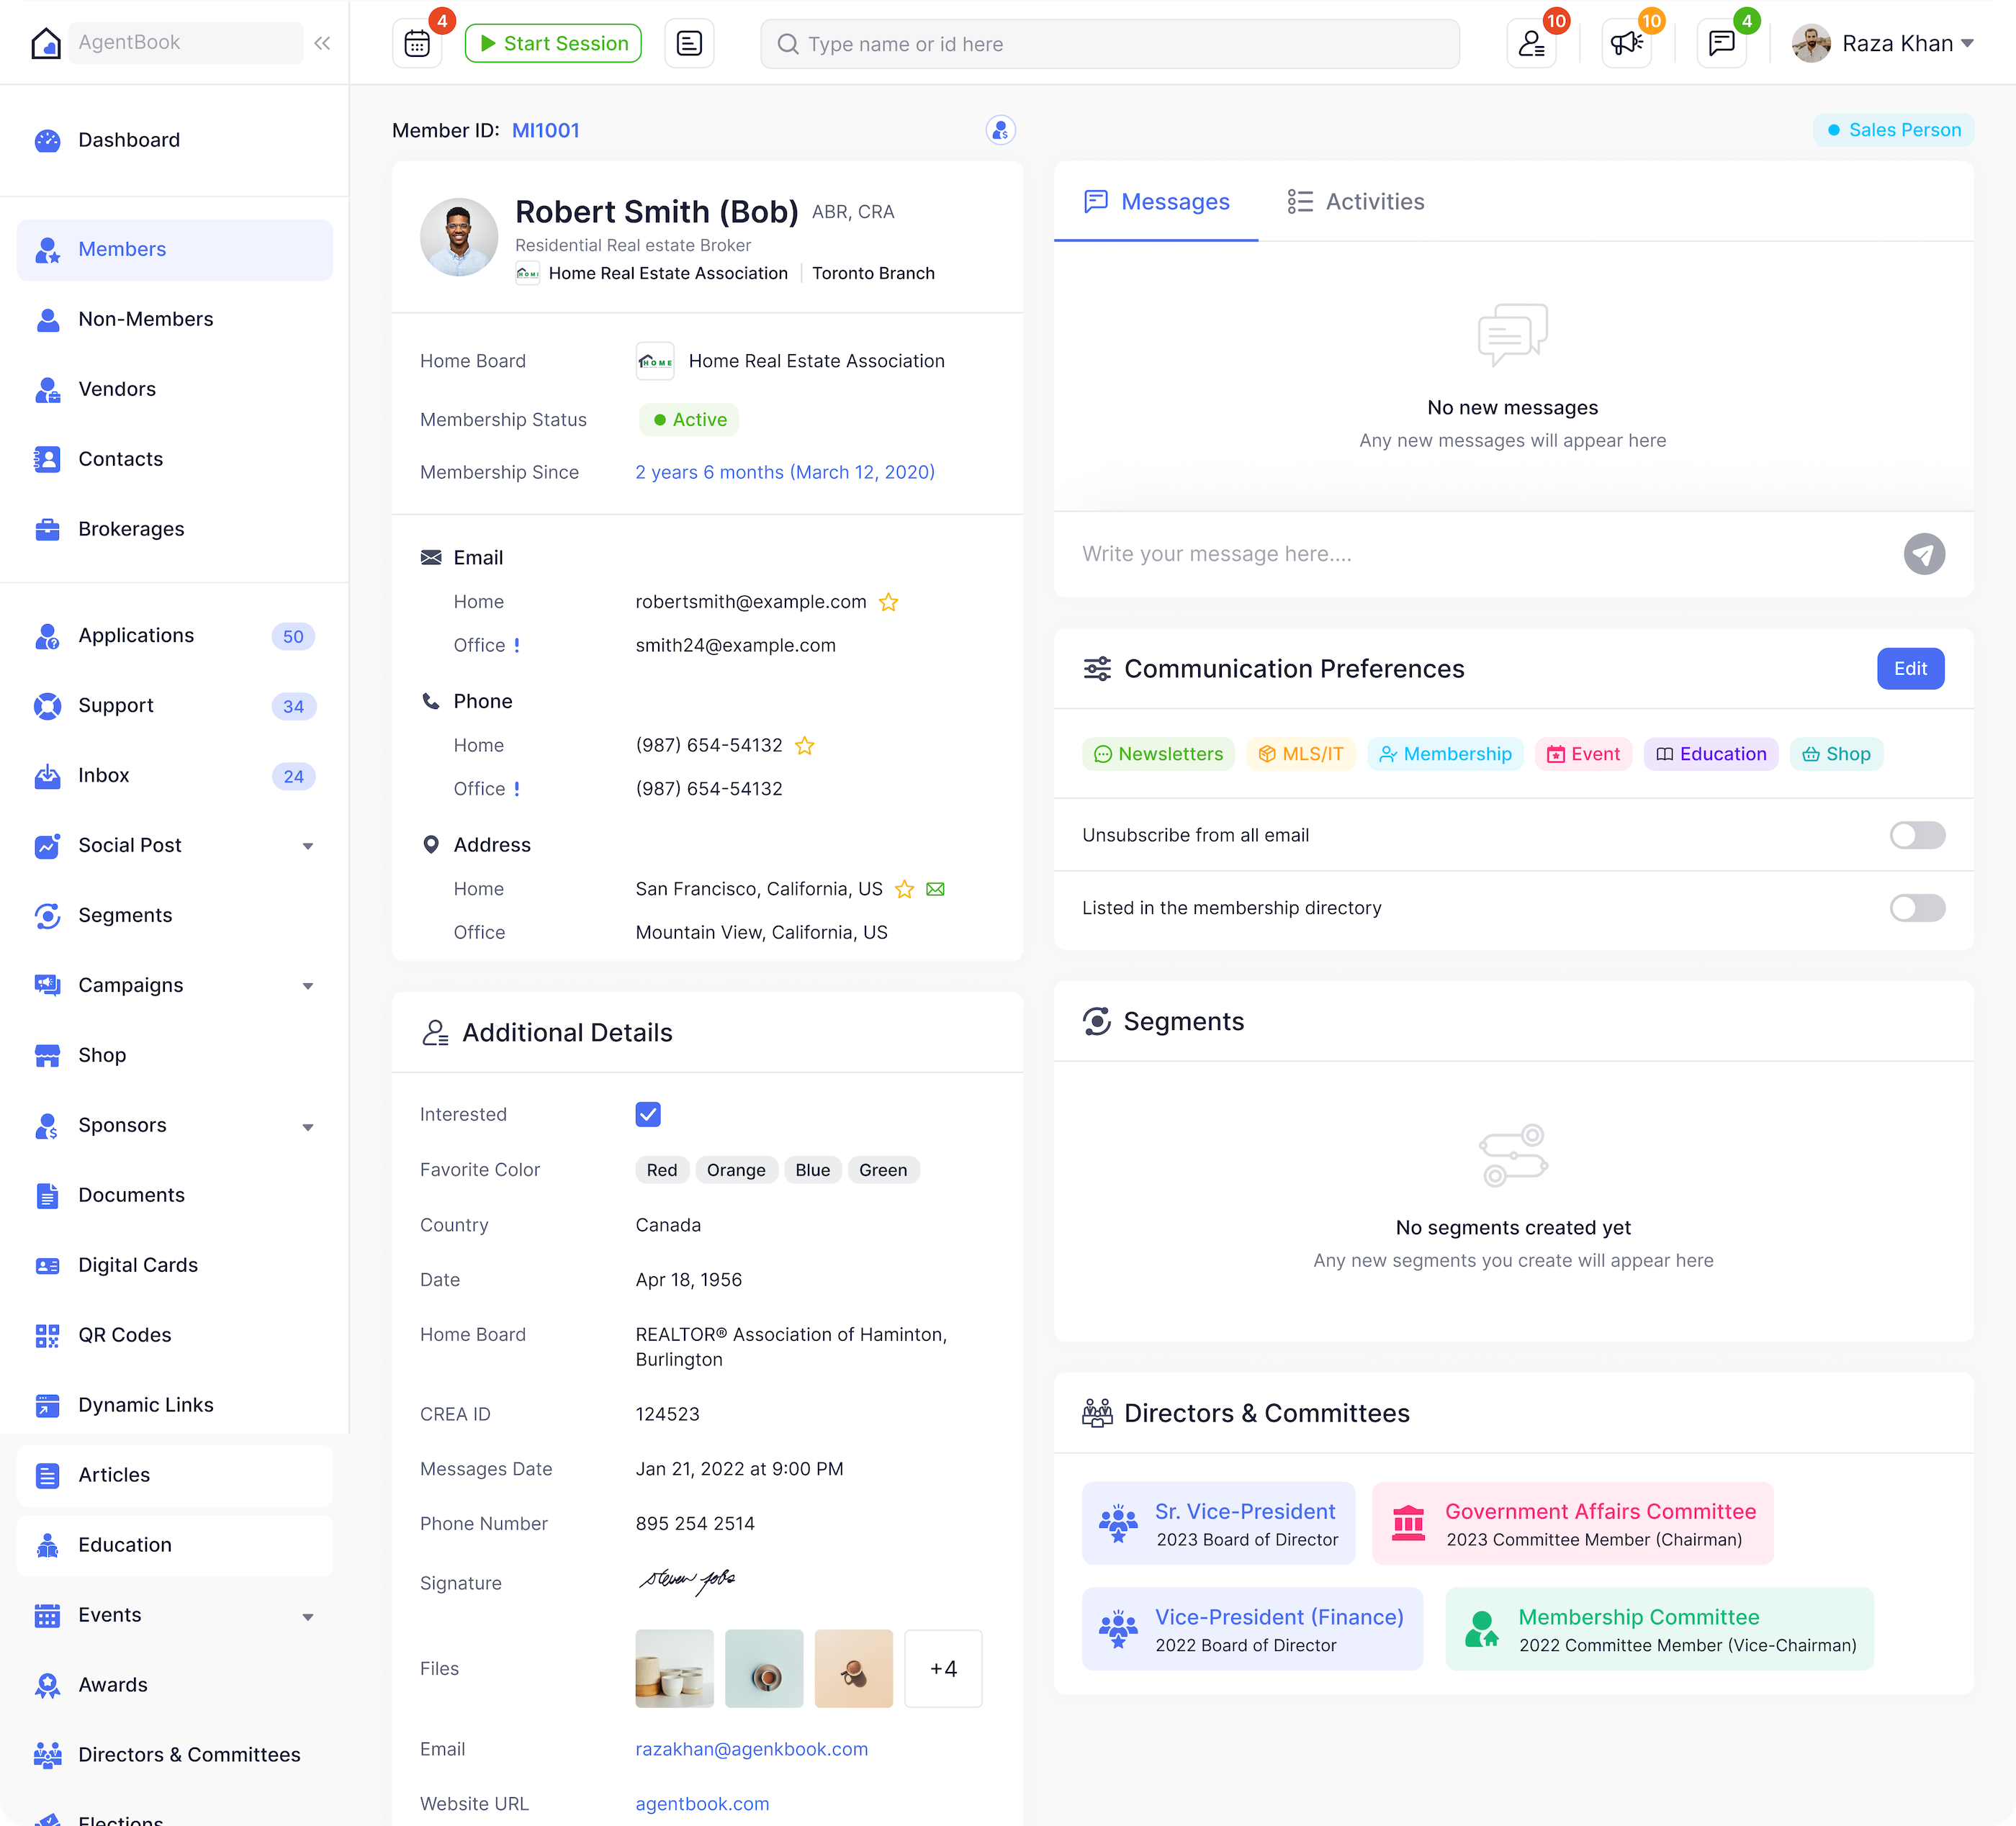Screen dimensions: 2016x1826
Task: Uncheck the Interested checkbox
Action: [x=648, y=1114]
